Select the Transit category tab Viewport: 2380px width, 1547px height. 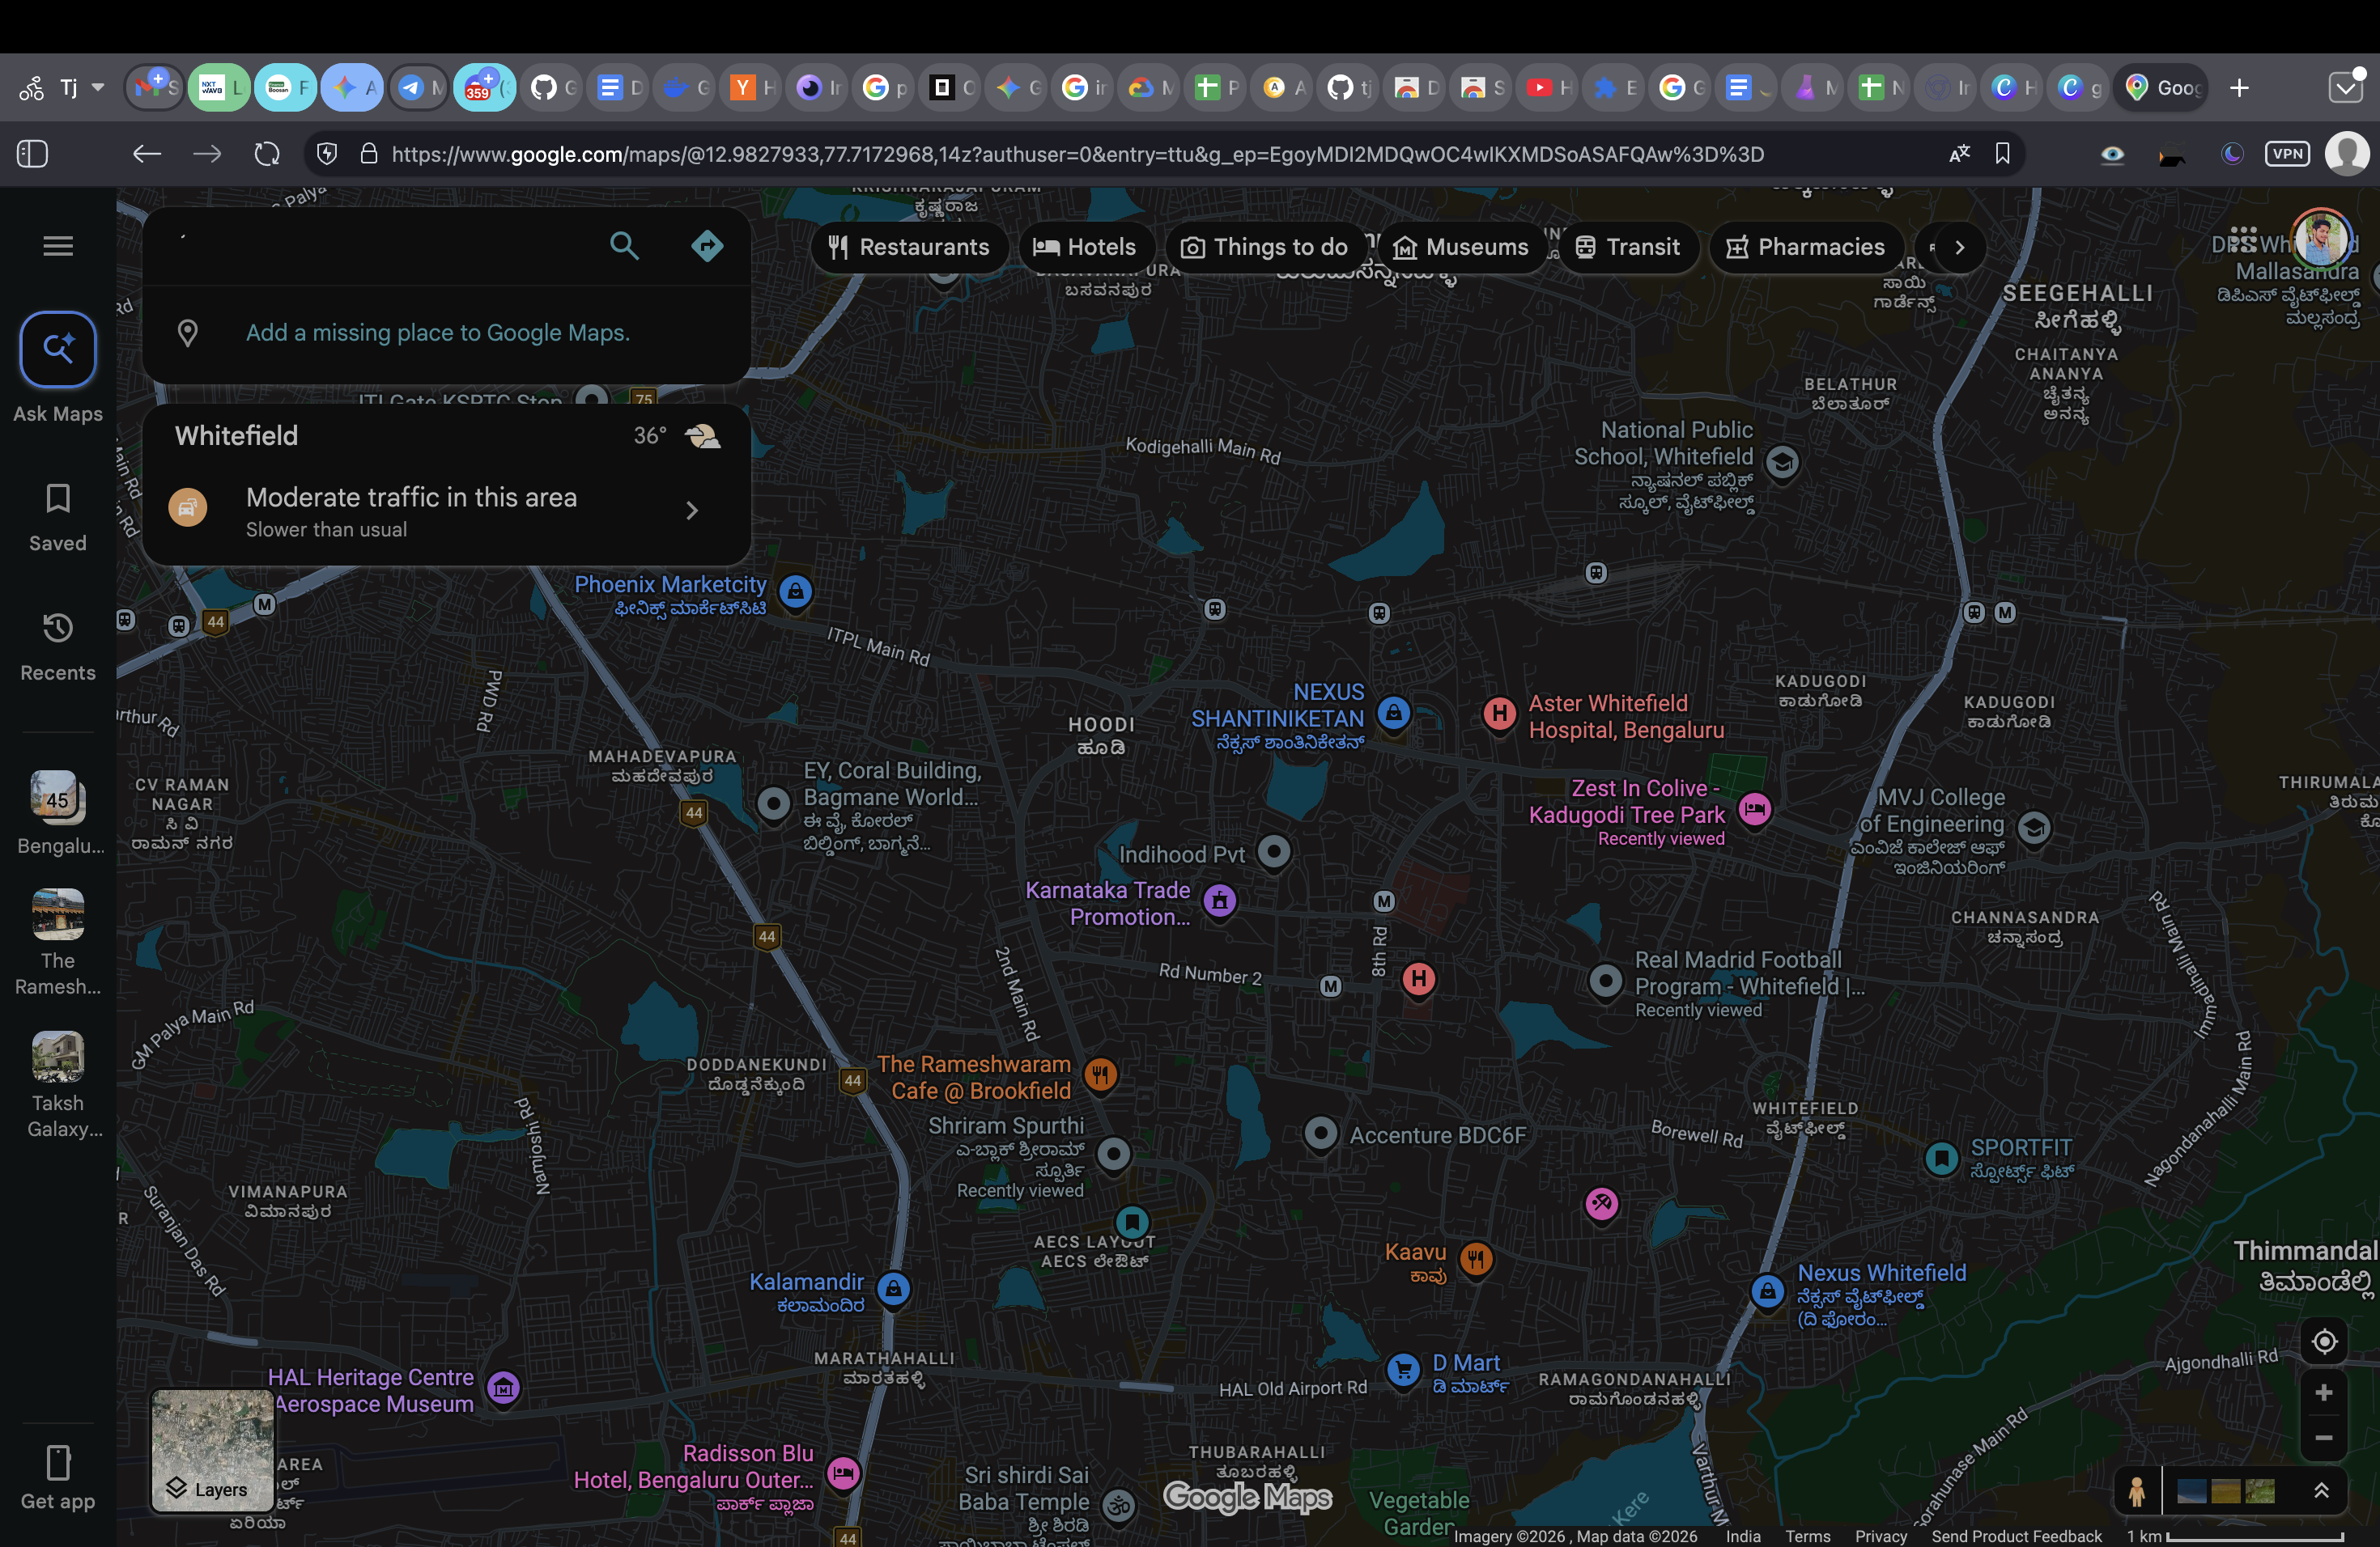(1628, 247)
